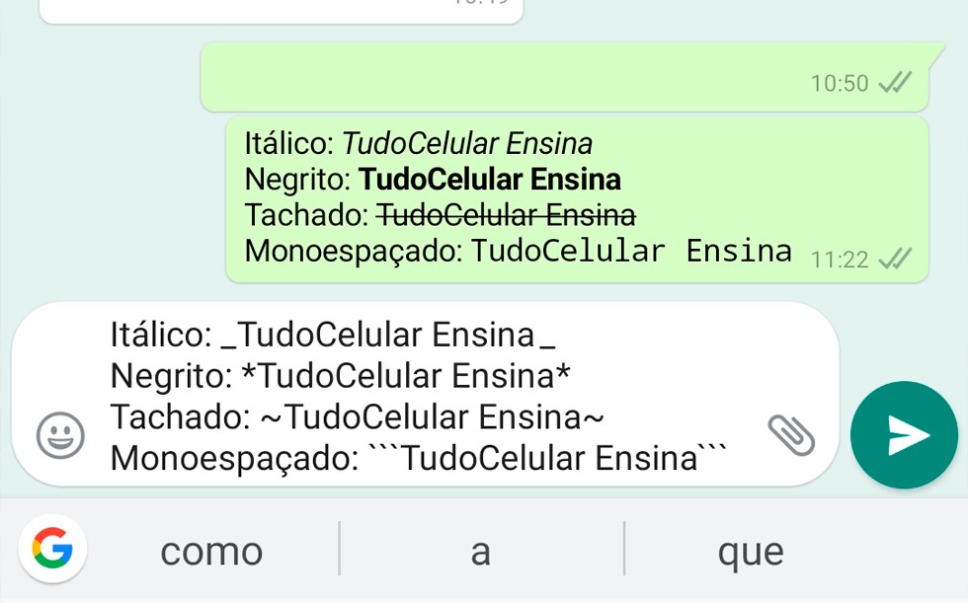Tap the read checkmarks beside 11:22
This screenshot has width=968, height=603.
[x=895, y=259]
